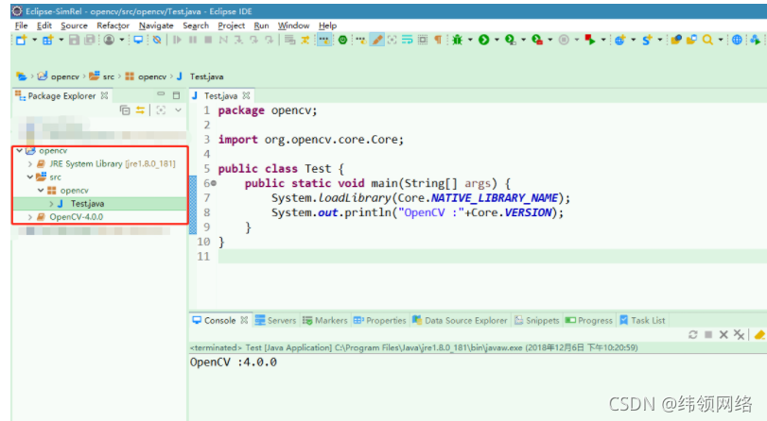
Task: Collapse the src folder node
Action: pyautogui.click(x=30, y=177)
